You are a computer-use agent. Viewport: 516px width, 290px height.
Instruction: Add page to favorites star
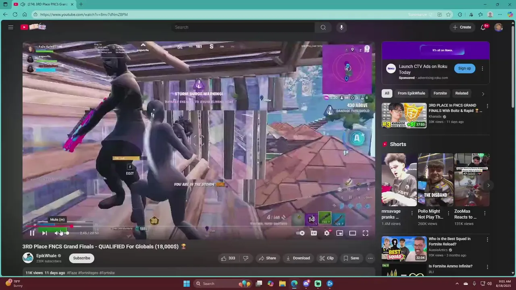click(448, 14)
